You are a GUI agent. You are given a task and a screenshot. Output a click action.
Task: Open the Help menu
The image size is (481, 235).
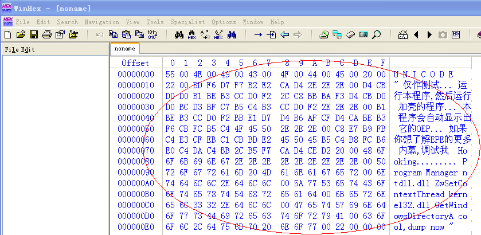pos(277,22)
